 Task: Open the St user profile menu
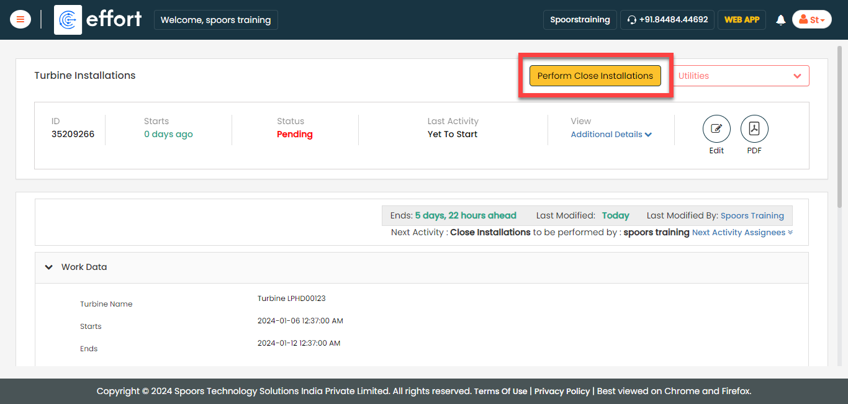coord(811,20)
